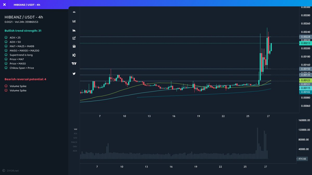
Task: Open the 4h timeframe selector
Action: (x=74, y=12)
